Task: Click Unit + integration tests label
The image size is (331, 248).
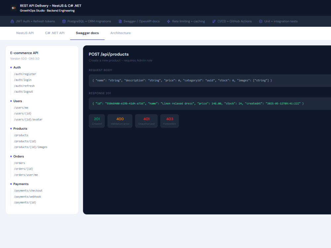Action: (281, 21)
